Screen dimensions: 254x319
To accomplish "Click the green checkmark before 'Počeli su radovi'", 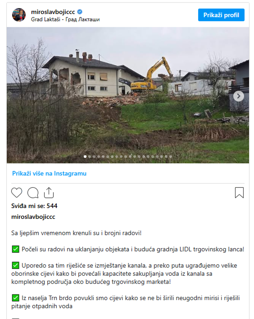I will click(16, 249).
